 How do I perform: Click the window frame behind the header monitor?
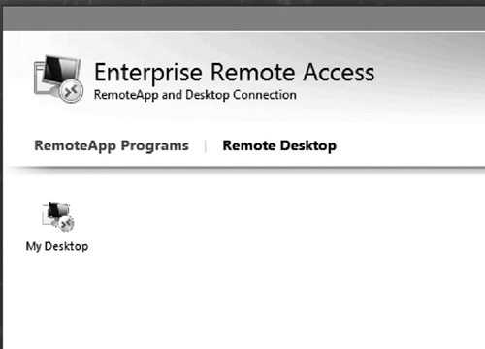[39, 79]
